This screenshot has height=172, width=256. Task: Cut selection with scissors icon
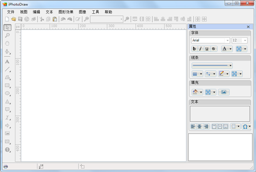point(42,19)
